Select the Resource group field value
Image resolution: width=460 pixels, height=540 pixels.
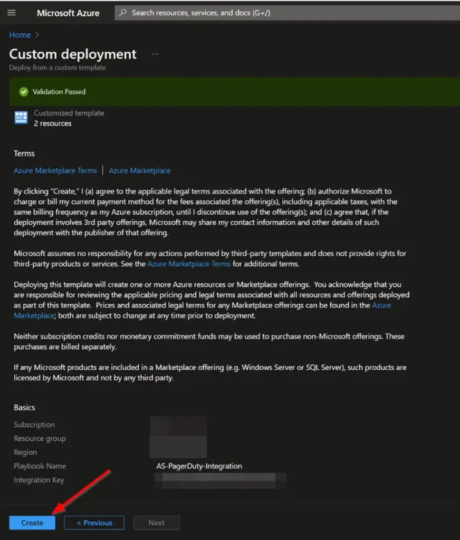(x=178, y=438)
